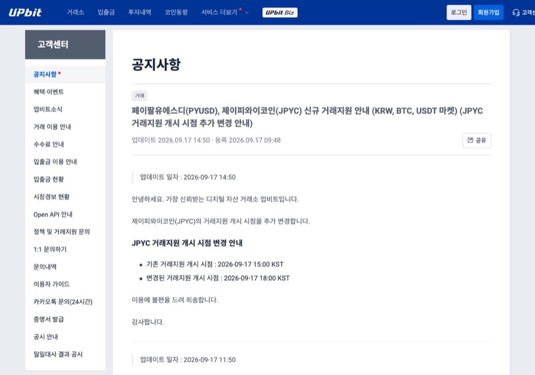Click 업데이트 일자 : 2026-09-17 14:50 text

coord(188,177)
